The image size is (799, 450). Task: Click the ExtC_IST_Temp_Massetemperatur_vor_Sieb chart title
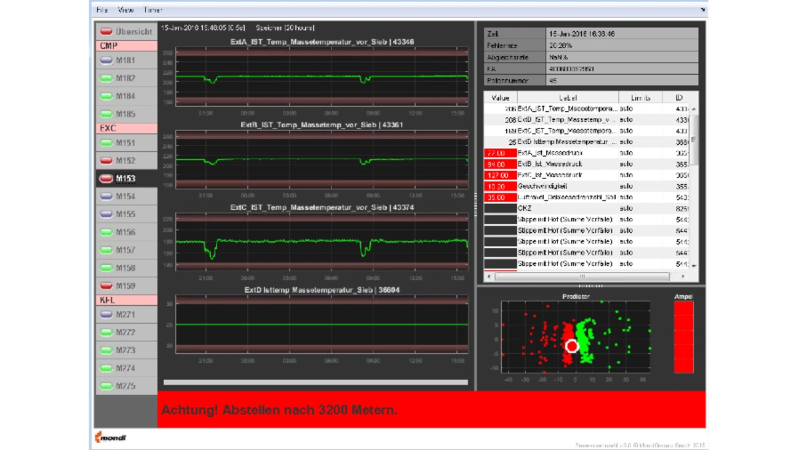coord(321,207)
